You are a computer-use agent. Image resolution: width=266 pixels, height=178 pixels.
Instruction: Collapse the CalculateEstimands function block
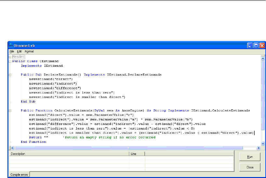click(10, 111)
